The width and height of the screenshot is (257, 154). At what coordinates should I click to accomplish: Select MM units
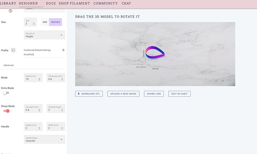tap(45, 22)
